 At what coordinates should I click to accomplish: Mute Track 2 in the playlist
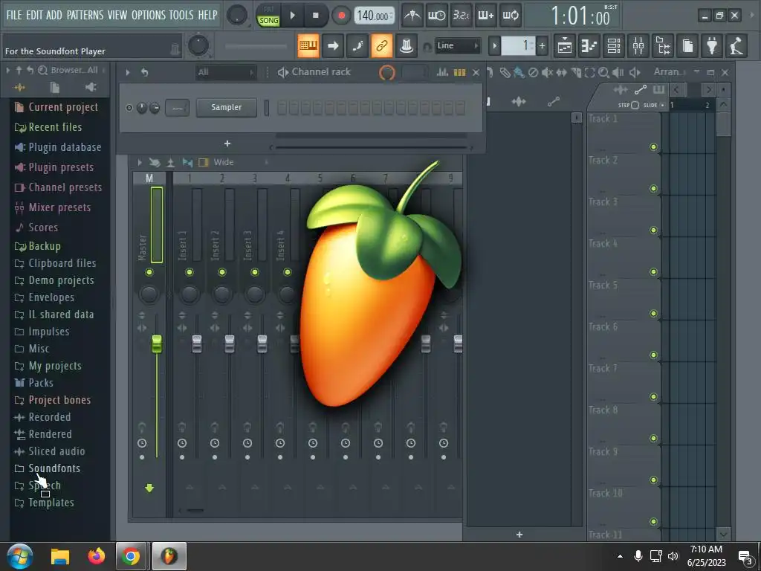tap(653, 188)
